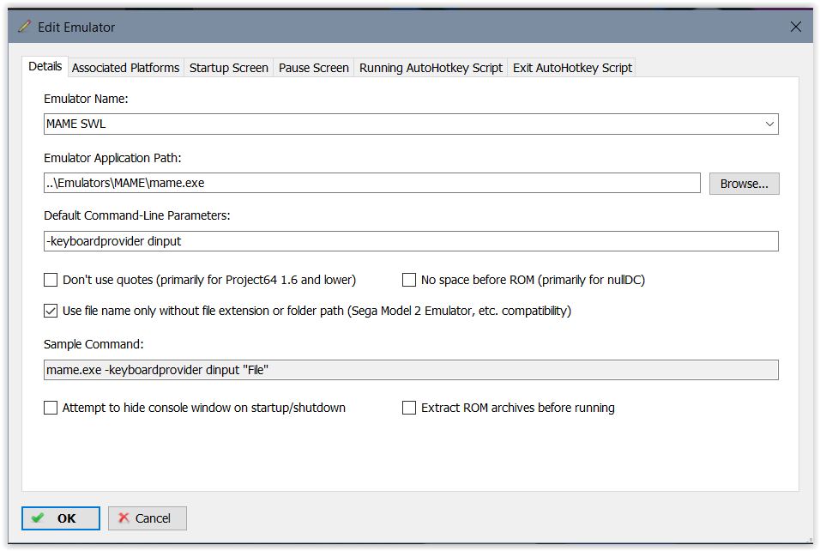This screenshot has width=820, height=551.
Task: Select the Pause Screen tab
Action: pyautogui.click(x=313, y=68)
